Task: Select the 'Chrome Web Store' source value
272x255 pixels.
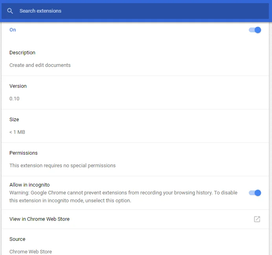Action: pyautogui.click(x=31, y=252)
